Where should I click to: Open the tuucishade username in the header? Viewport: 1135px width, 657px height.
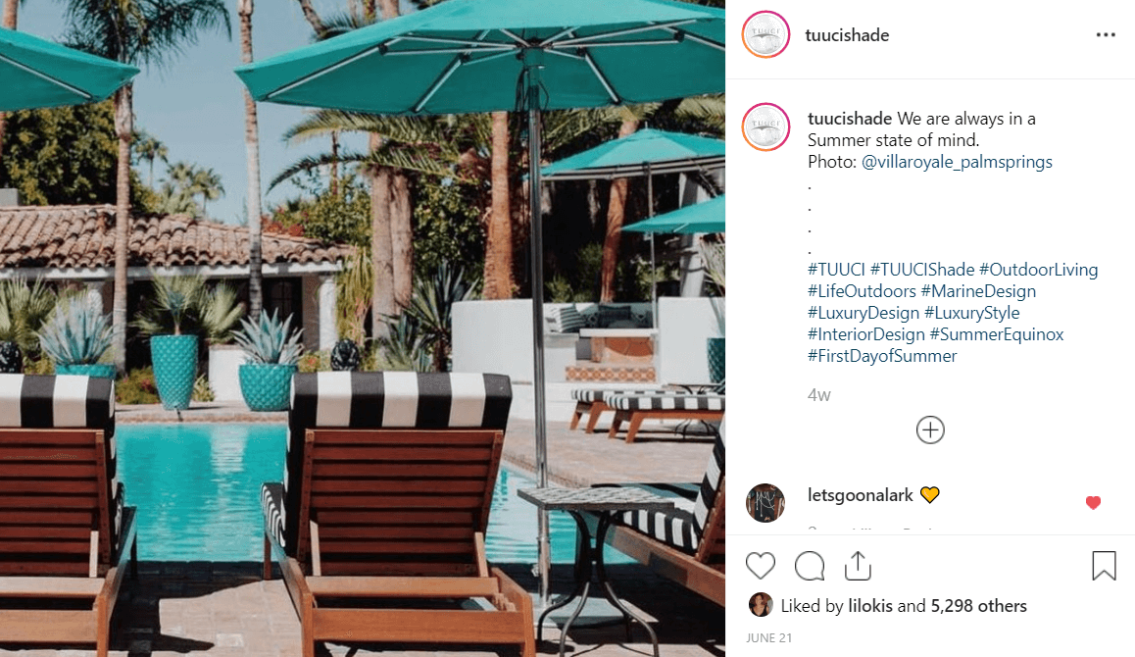847,34
